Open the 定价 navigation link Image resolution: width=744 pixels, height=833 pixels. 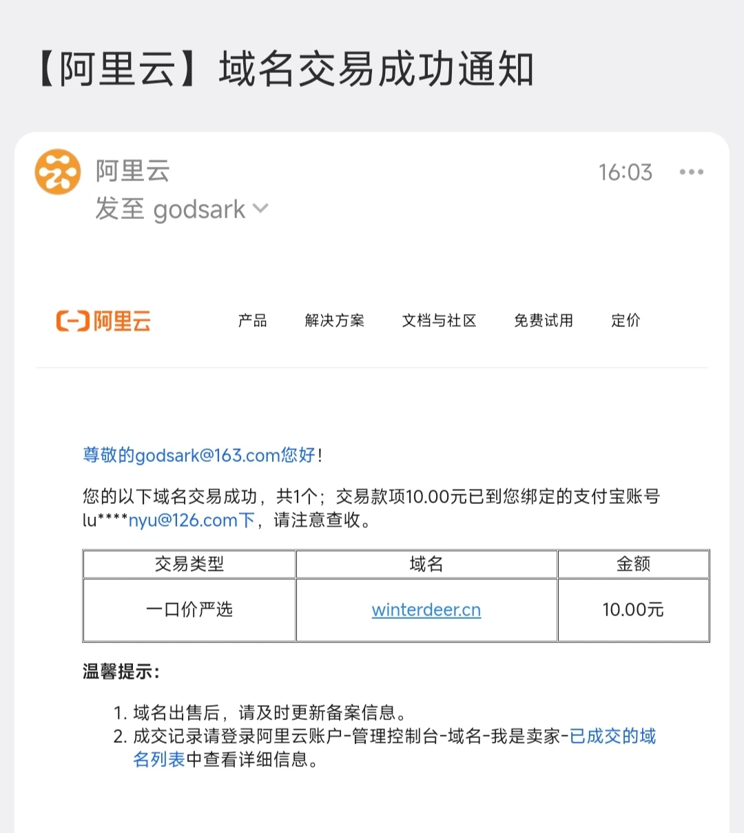626,321
